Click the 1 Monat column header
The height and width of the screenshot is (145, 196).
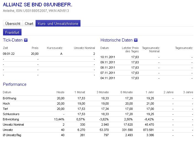pos(80,92)
